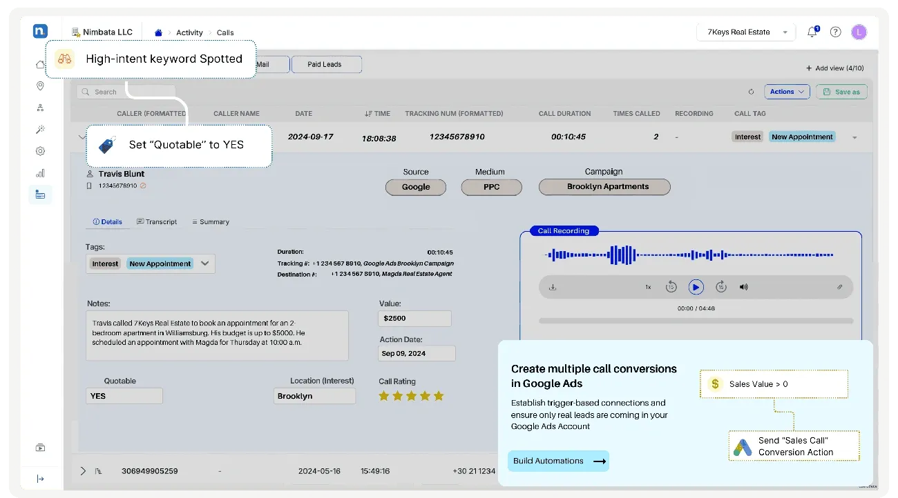This screenshot has width=898, height=498.
Task: Open the Location (Interest) Brooklyn field
Action: click(314, 396)
